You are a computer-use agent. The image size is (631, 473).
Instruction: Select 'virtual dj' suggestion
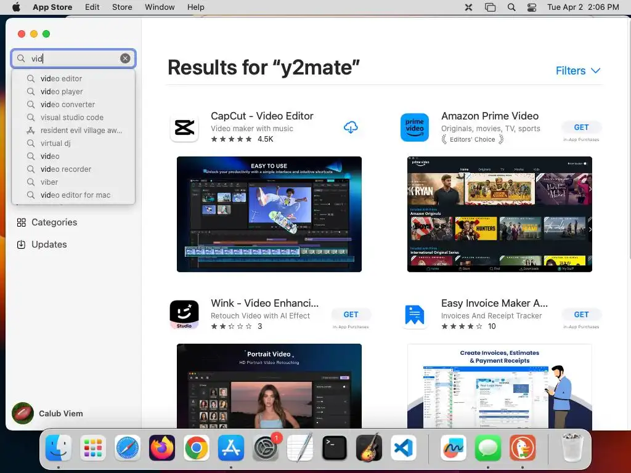(74, 143)
